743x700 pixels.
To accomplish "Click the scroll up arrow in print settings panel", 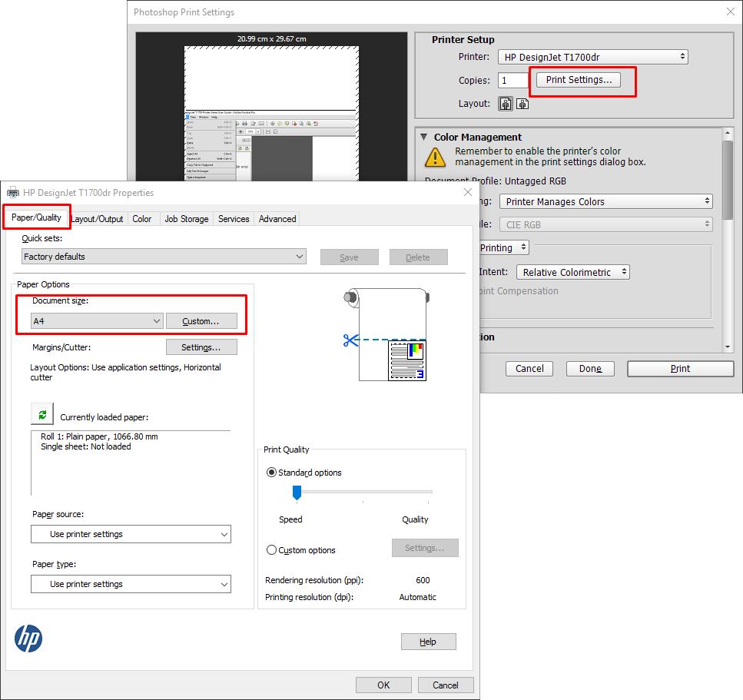I will point(728,133).
